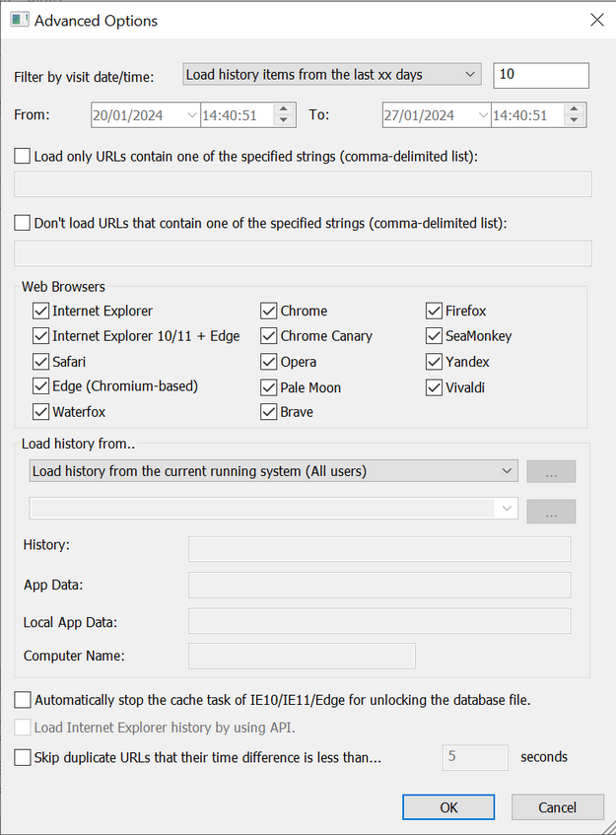Open the From date calendar dropdown
Screen dimensions: 616x835
coord(191,115)
